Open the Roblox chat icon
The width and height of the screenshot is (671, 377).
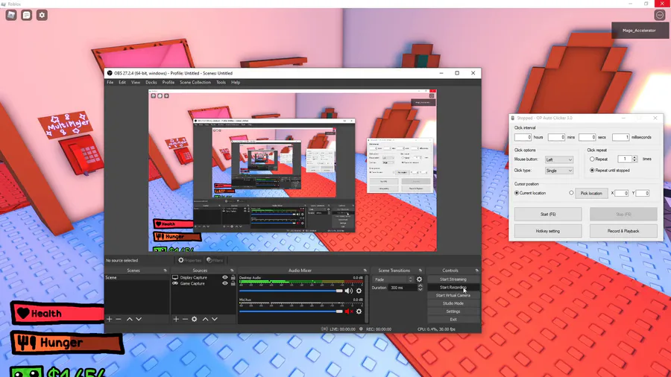pos(27,16)
